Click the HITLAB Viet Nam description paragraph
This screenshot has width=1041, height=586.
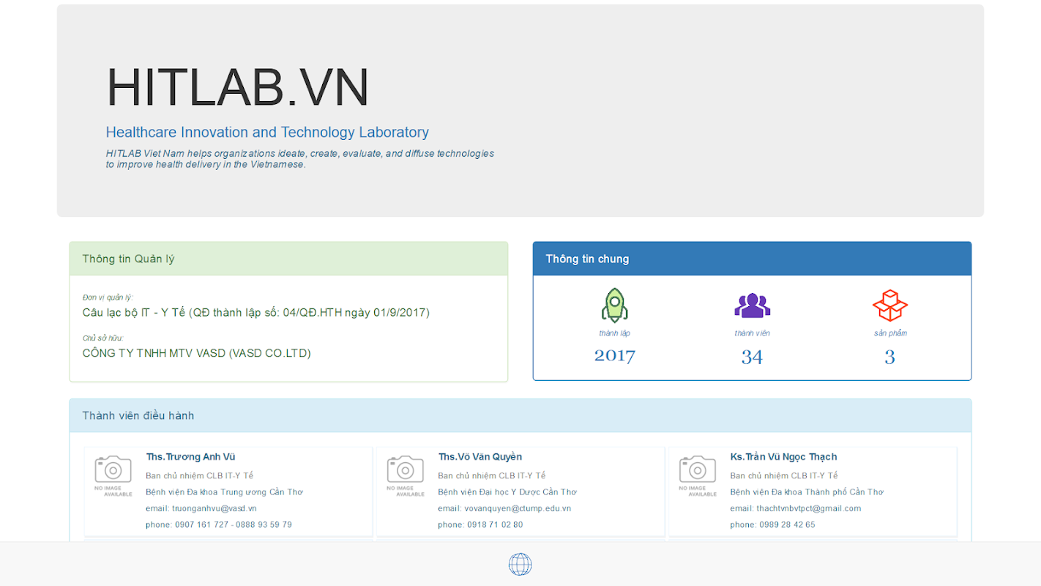(300, 159)
